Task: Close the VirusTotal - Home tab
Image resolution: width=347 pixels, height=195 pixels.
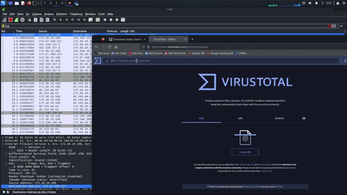Action: click(x=185, y=39)
